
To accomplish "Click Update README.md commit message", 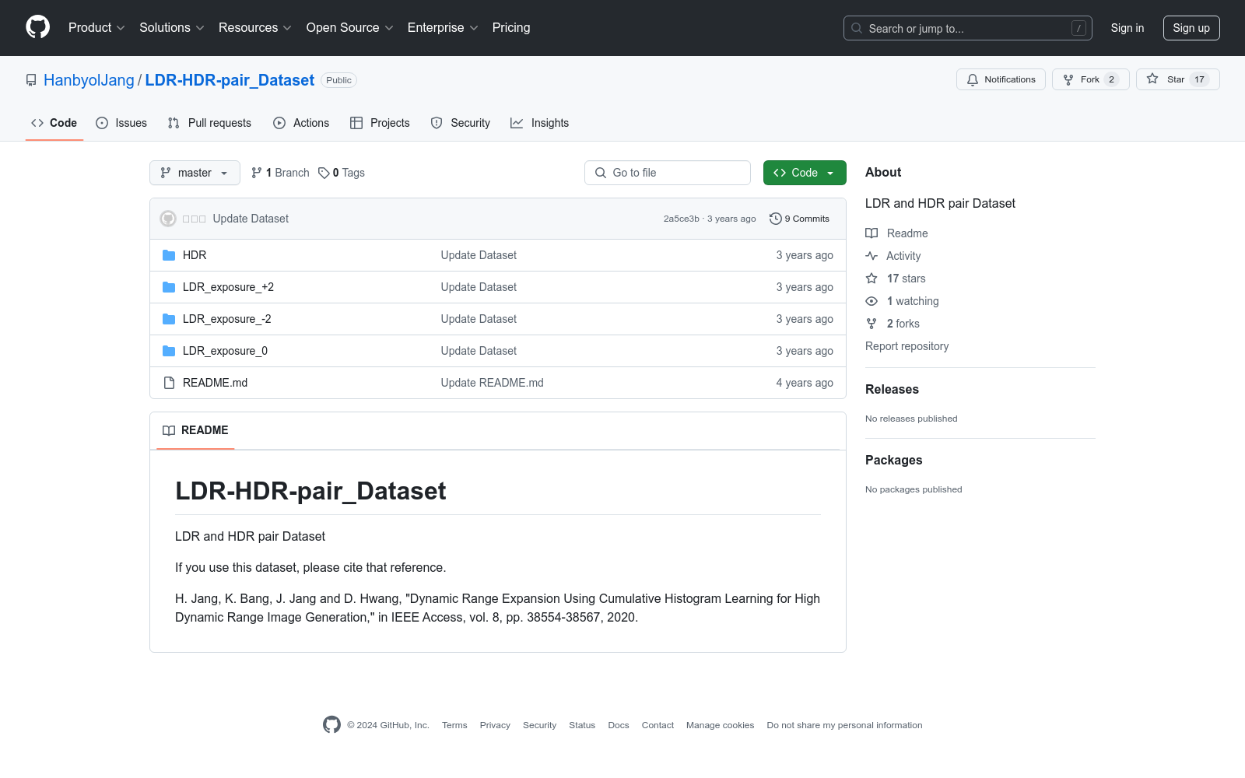I will 493,383.
